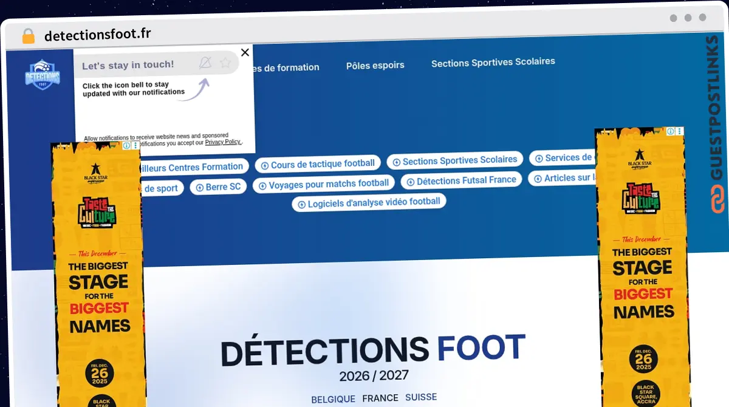Open the Sections Sportives Scolaires menu item

(x=493, y=62)
